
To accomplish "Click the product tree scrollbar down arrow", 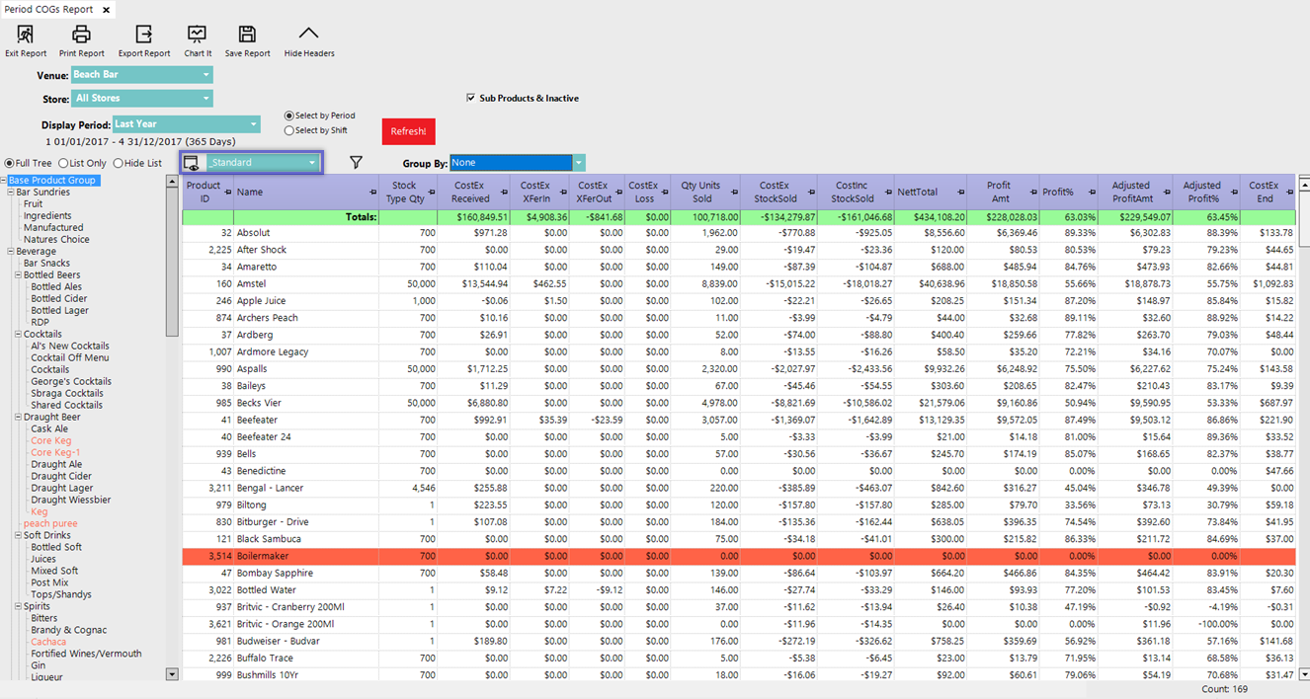I will (x=172, y=674).
